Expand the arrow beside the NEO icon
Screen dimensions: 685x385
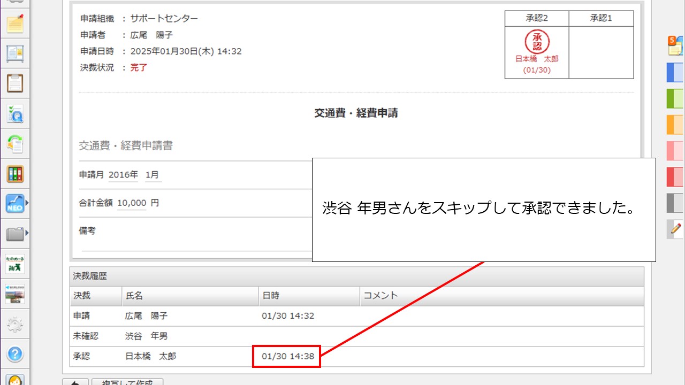coord(27,203)
